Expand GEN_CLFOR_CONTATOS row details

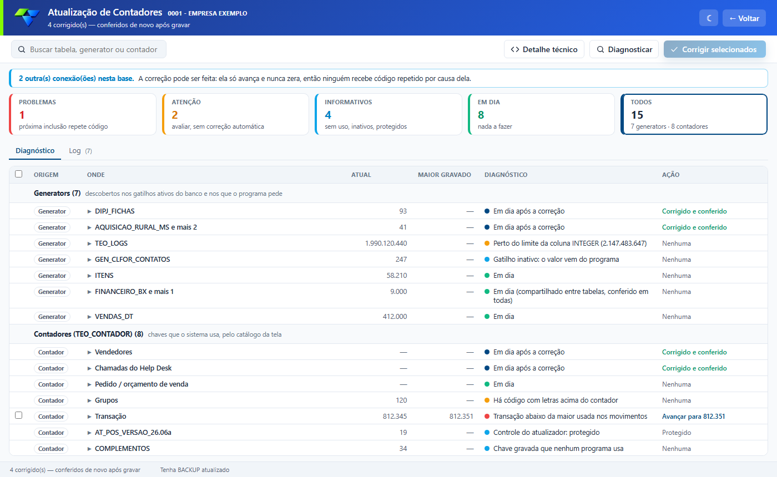(x=89, y=260)
